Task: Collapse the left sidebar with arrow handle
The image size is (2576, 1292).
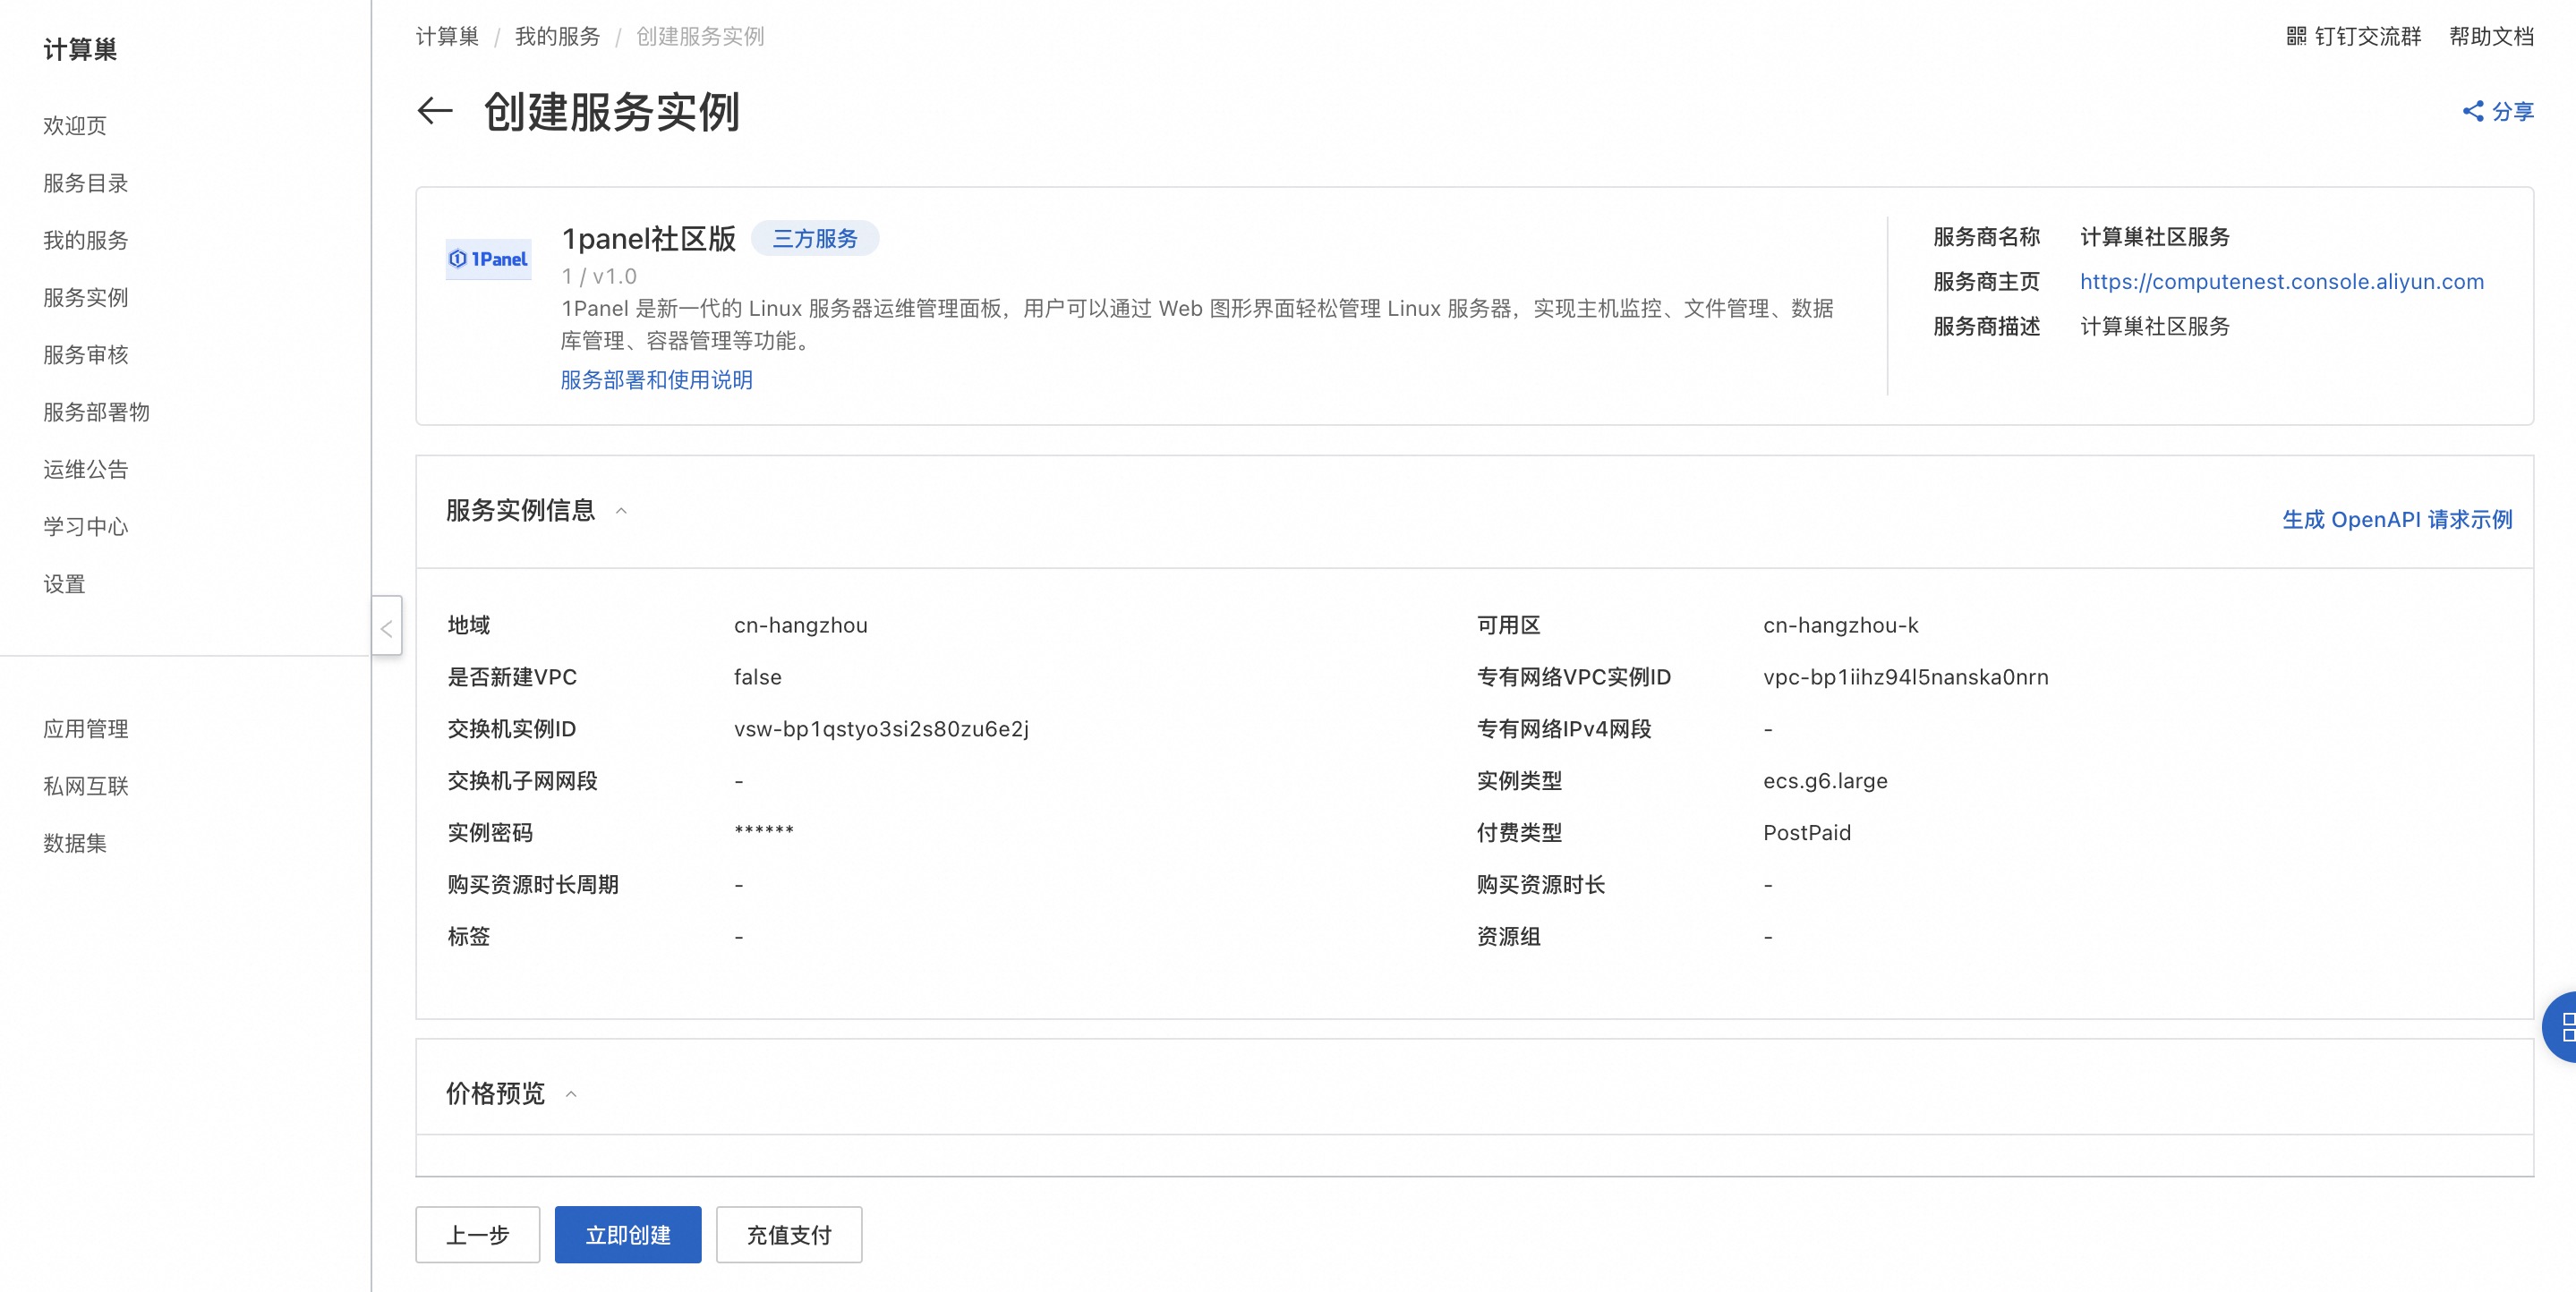Action: [x=386, y=627]
